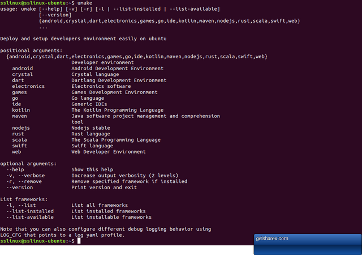Click the terminal cursor at bottom prompt
This screenshot has height=255, width=362.
[x=79, y=241]
